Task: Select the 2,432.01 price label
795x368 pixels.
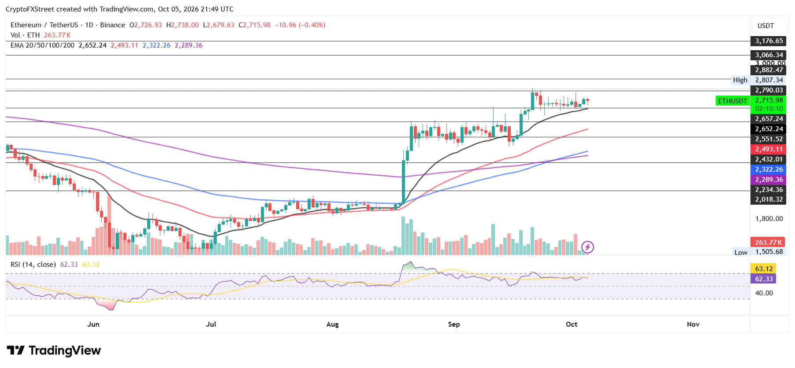Action: coord(769,159)
